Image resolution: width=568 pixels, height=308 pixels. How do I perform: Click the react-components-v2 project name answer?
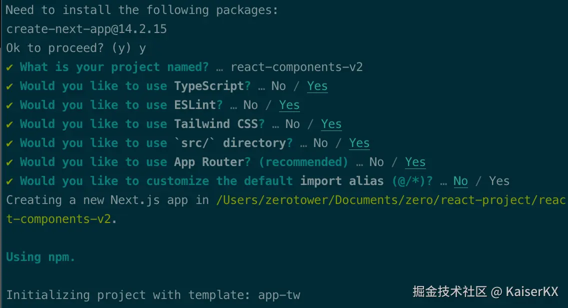point(296,67)
